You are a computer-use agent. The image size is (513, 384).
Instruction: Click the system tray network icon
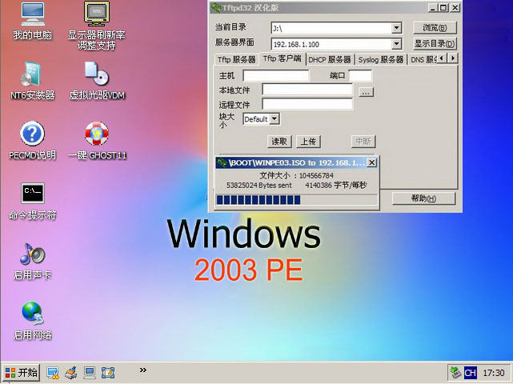(455, 373)
